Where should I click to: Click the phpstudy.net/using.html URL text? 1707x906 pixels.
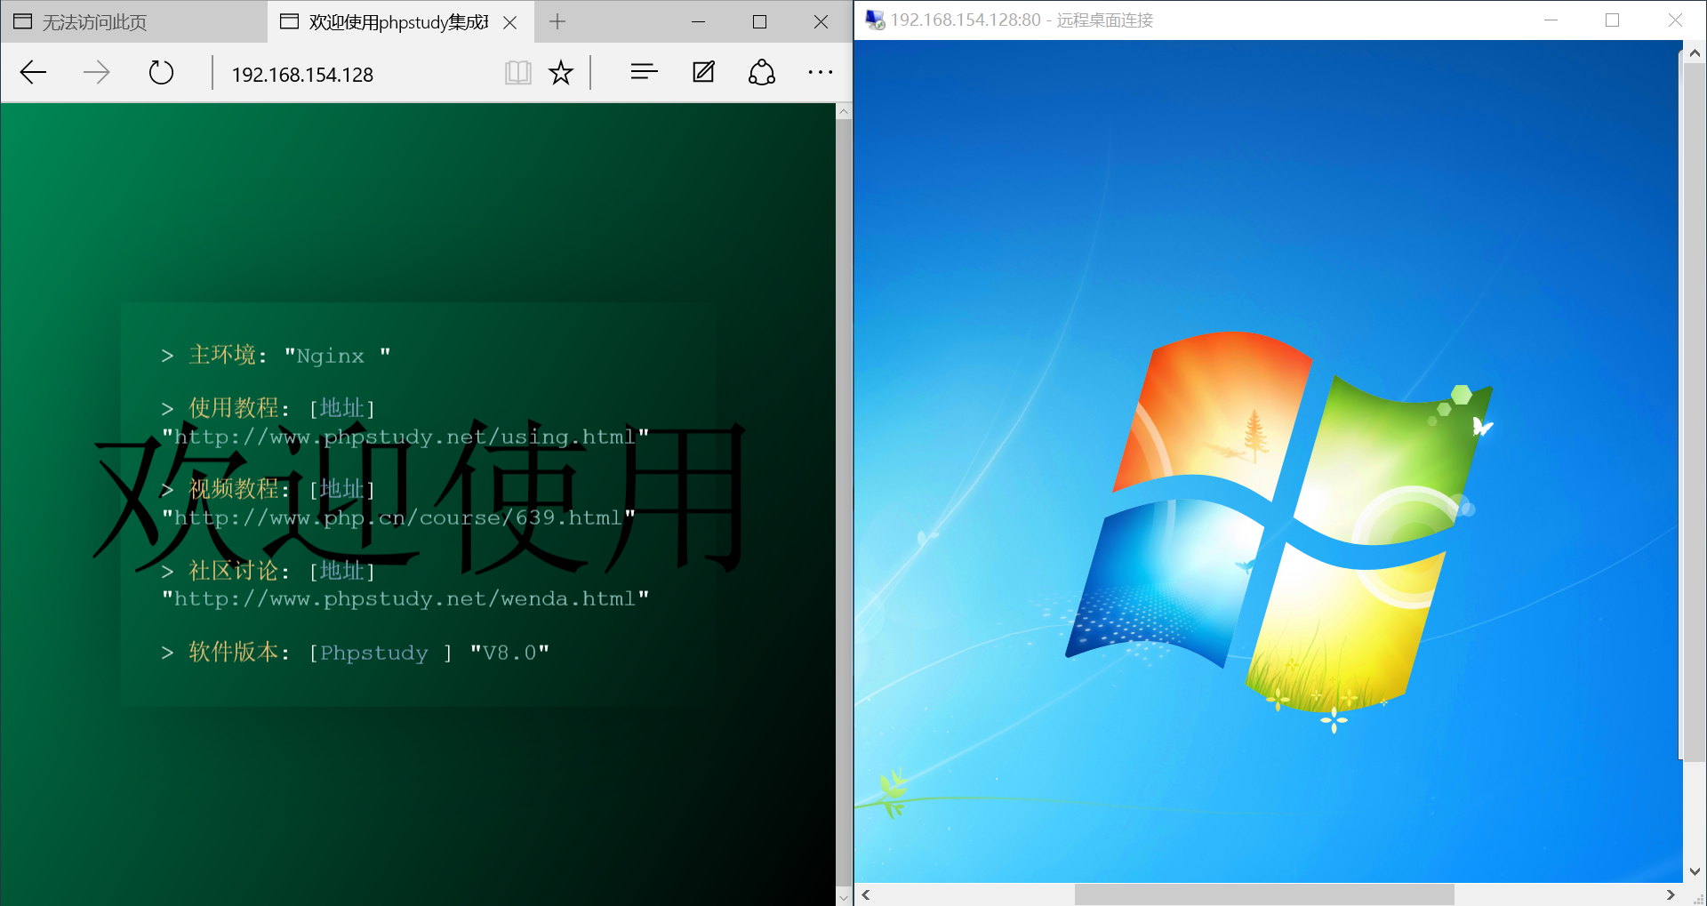pos(405,437)
